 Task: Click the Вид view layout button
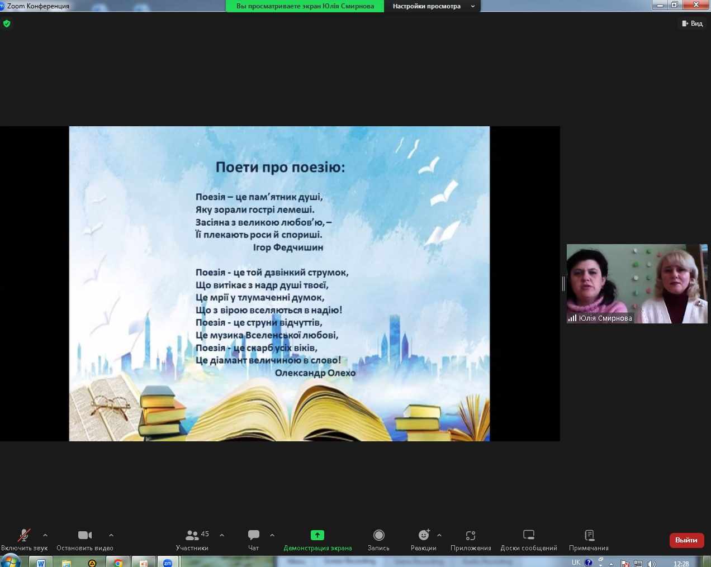692,23
